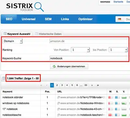Open the bis Position dropdown
Screen dimensions: 130x118
click(118, 50)
